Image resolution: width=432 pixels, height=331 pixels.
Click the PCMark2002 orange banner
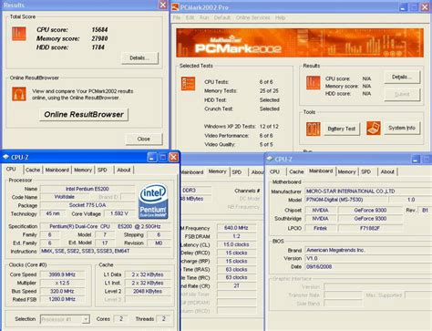[x=300, y=43]
